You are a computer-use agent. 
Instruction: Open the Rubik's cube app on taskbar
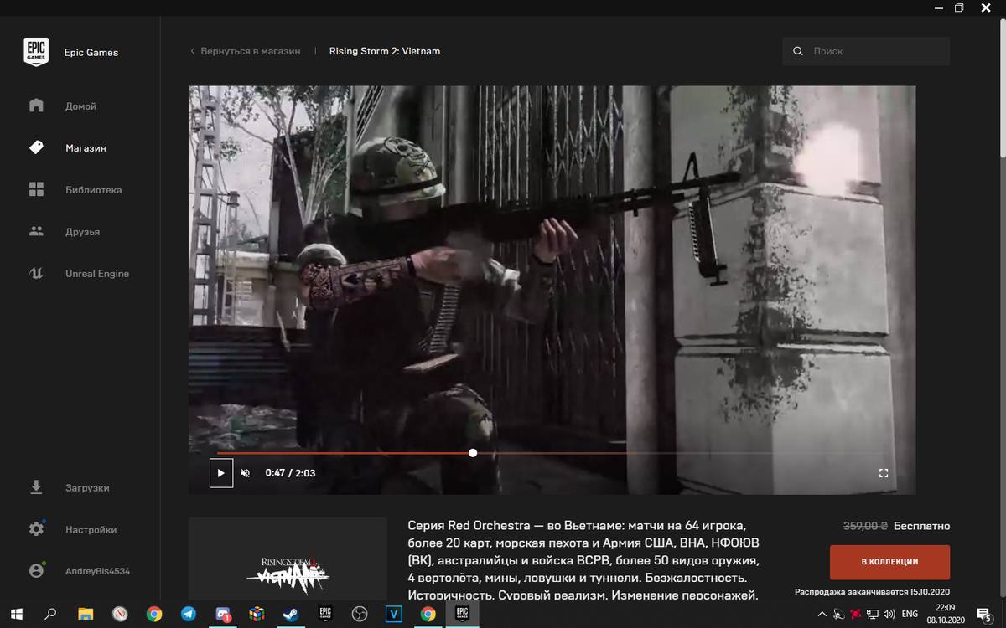[257, 614]
